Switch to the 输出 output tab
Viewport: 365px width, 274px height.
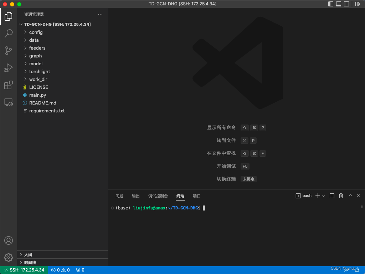(136, 196)
